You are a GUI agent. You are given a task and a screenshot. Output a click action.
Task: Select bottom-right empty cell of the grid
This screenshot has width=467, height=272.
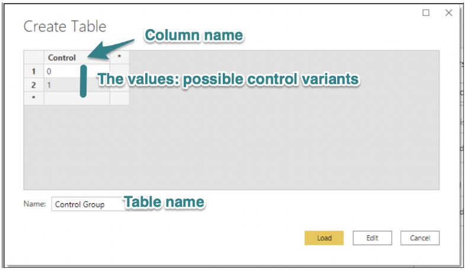[x=120, y=98]
